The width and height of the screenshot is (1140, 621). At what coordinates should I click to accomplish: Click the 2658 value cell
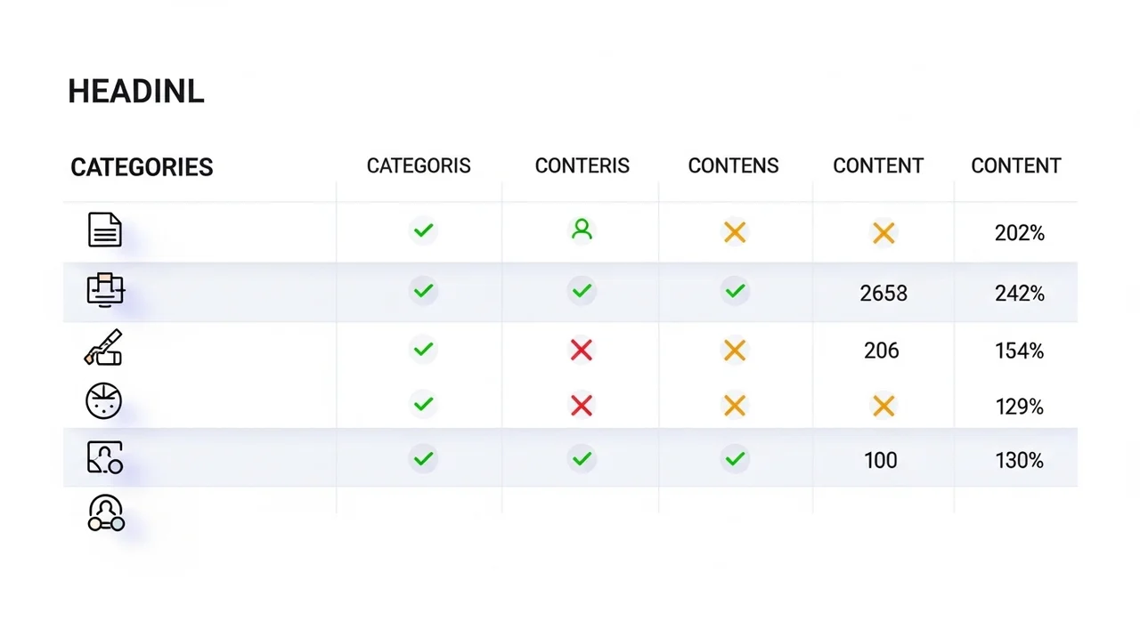883,294
